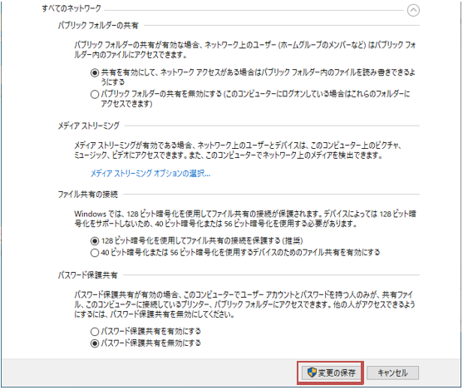Click the メディア ストリーミング section heading

(x=89, y=126)
